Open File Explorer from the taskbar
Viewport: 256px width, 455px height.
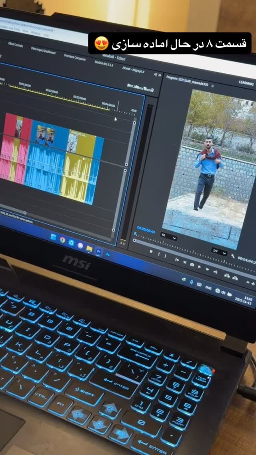(x=89, y=248)
